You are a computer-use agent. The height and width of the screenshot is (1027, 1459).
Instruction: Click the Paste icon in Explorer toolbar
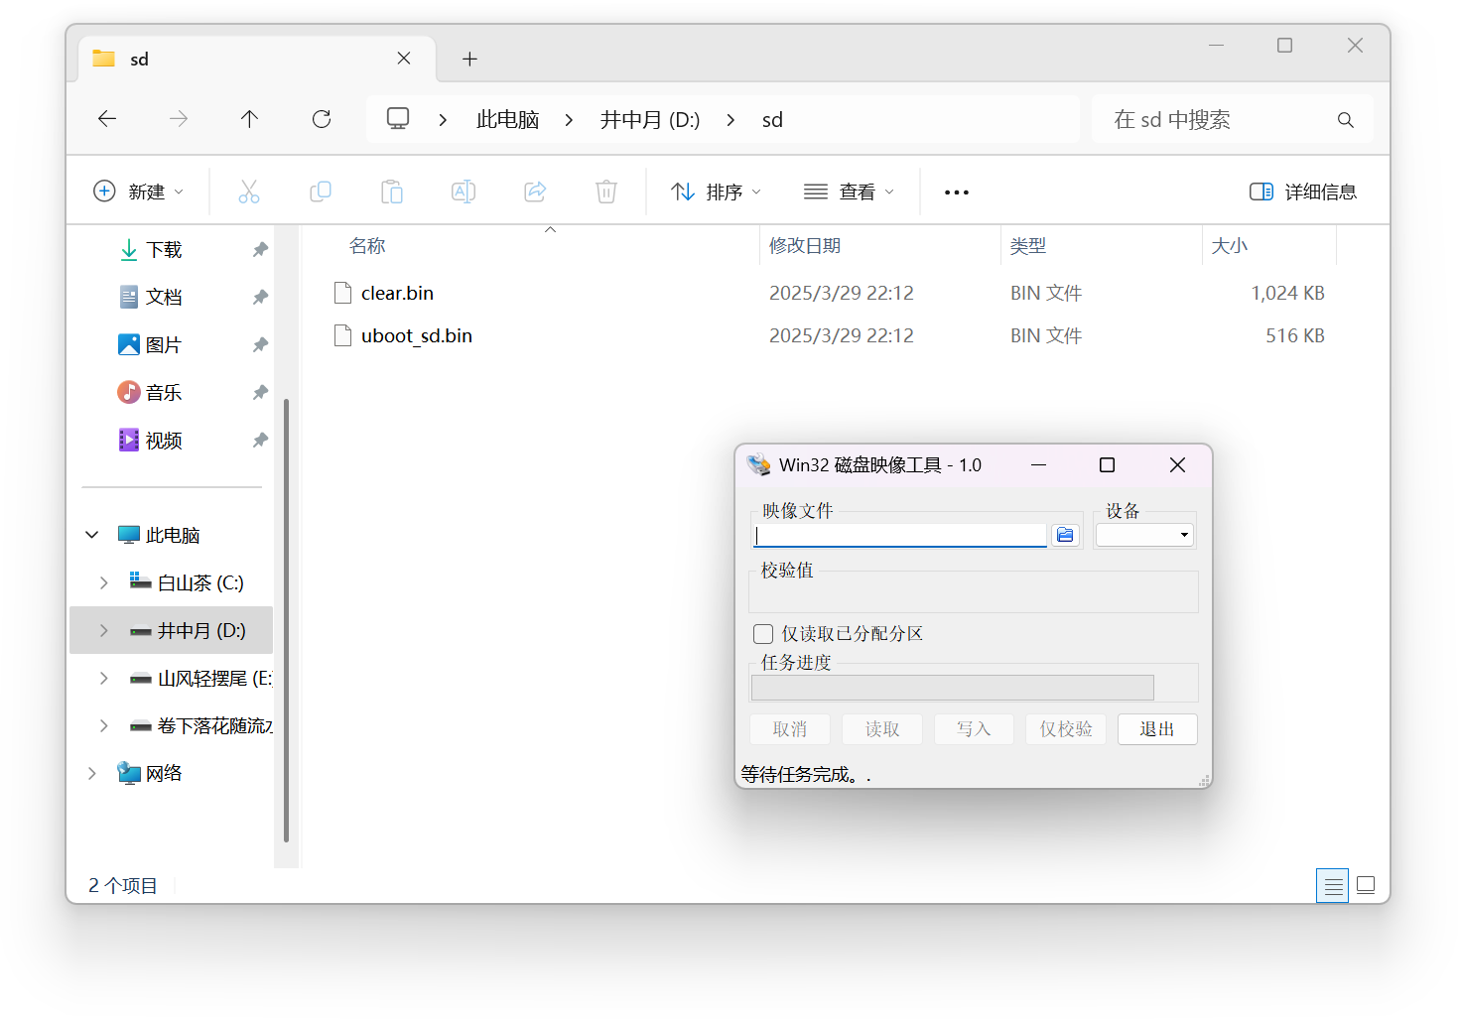pyautogui.click(x=392, y=191)
